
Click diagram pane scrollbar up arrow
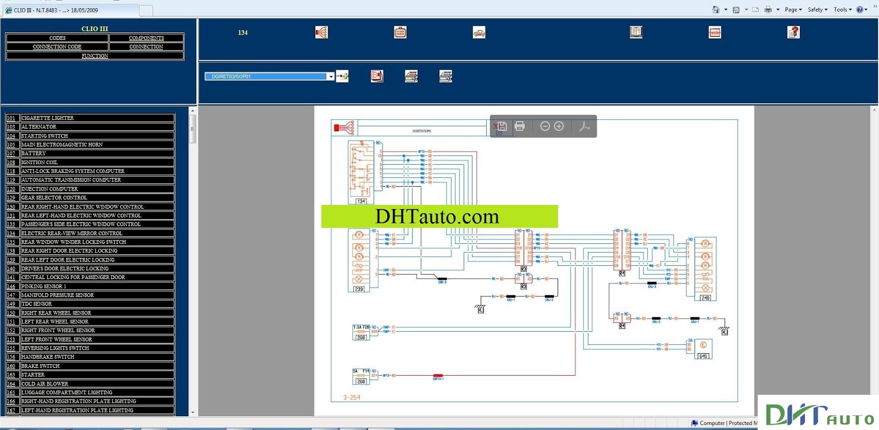(x=874, y=110)
